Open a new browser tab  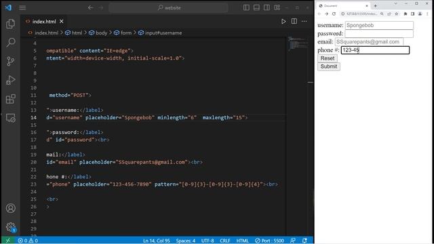coord(375,5)
